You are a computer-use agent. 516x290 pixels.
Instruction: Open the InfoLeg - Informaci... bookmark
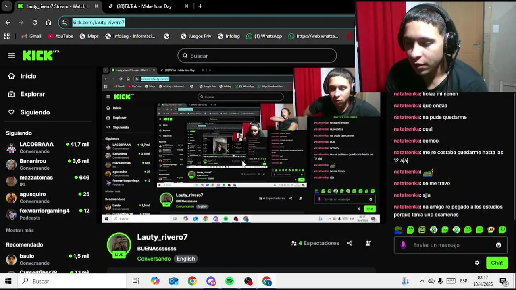(x=130, y=36)
